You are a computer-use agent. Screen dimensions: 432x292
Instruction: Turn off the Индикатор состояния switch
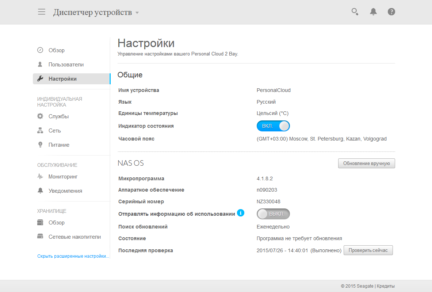[x=273, y=126]
